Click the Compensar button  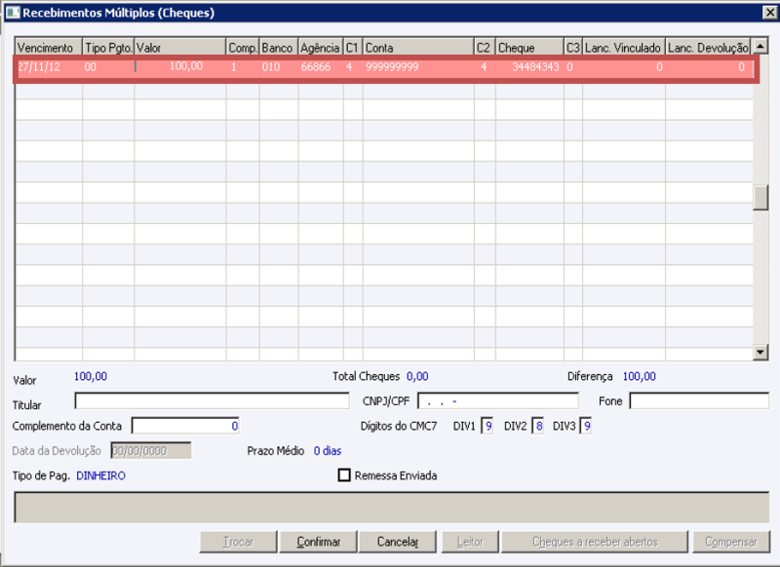pyautogui.click(x=731, y=541)
